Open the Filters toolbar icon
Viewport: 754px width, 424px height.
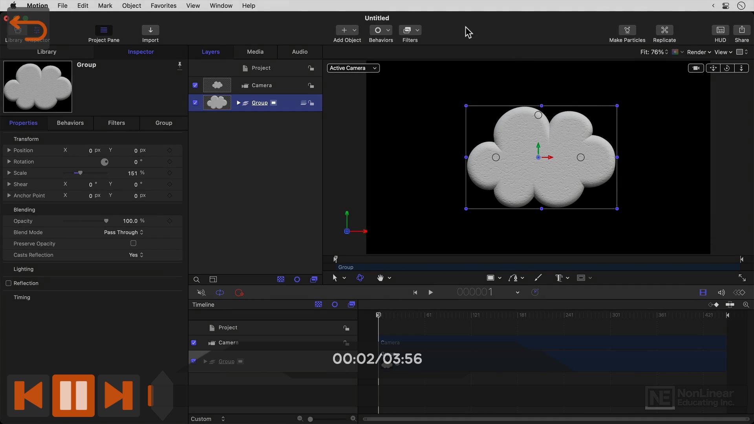tap(407, 30)
